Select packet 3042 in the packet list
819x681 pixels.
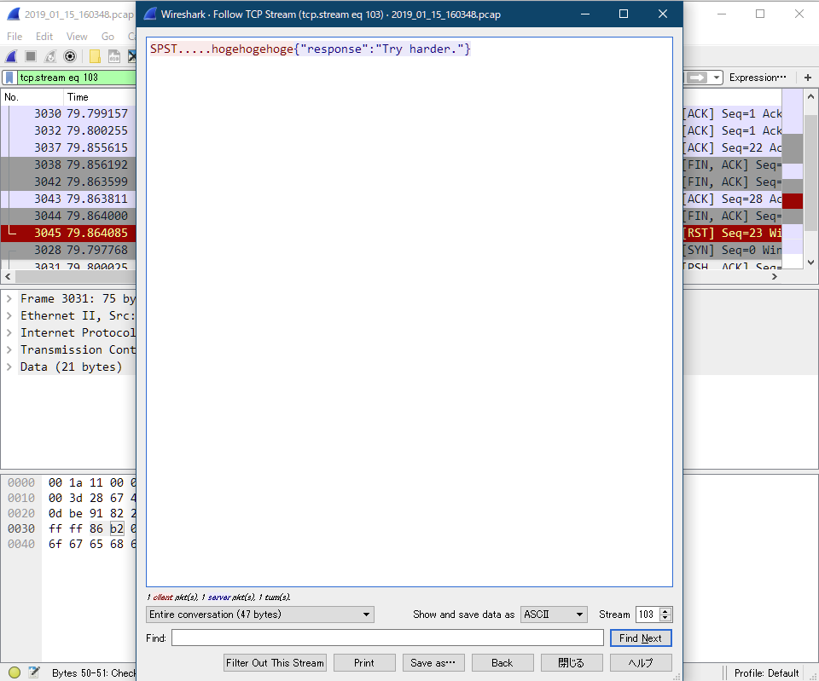point(68,182)
